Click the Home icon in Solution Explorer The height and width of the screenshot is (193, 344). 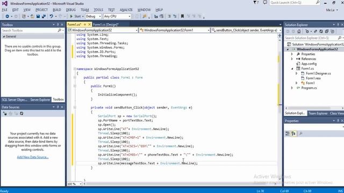pos(299,32)
